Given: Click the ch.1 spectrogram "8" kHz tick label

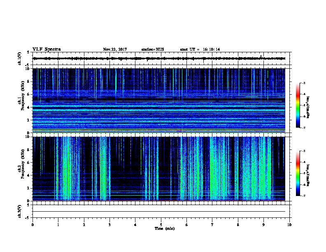Looking at the screenshot, I should pyautogui.click(x=28, y=82).
